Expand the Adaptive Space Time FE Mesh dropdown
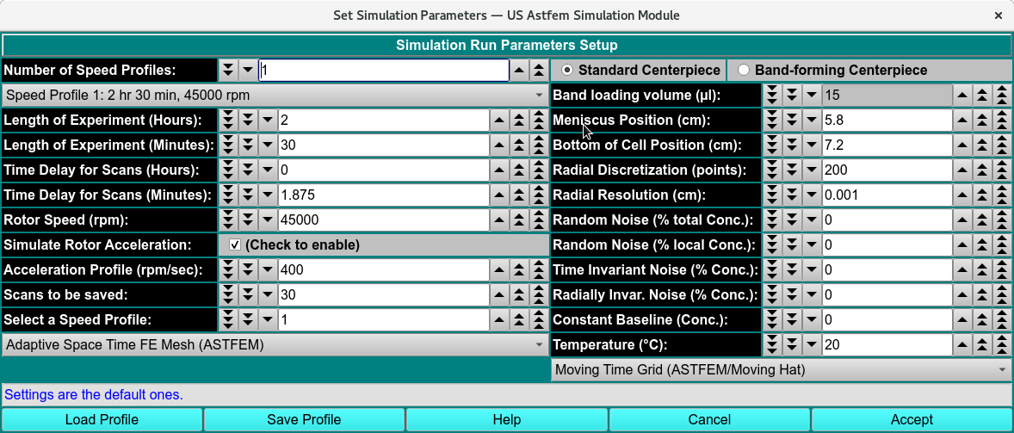Viewport: 1014px width, 433px height. pos(275,345)
